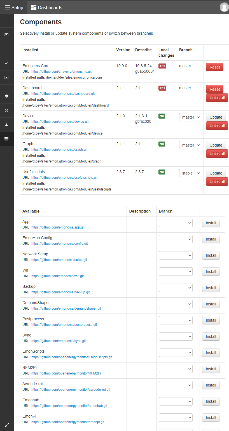This screenshot has height=431, width=229.
Task: Open branch dropdown for Backup component
Action: pos(176,288)
